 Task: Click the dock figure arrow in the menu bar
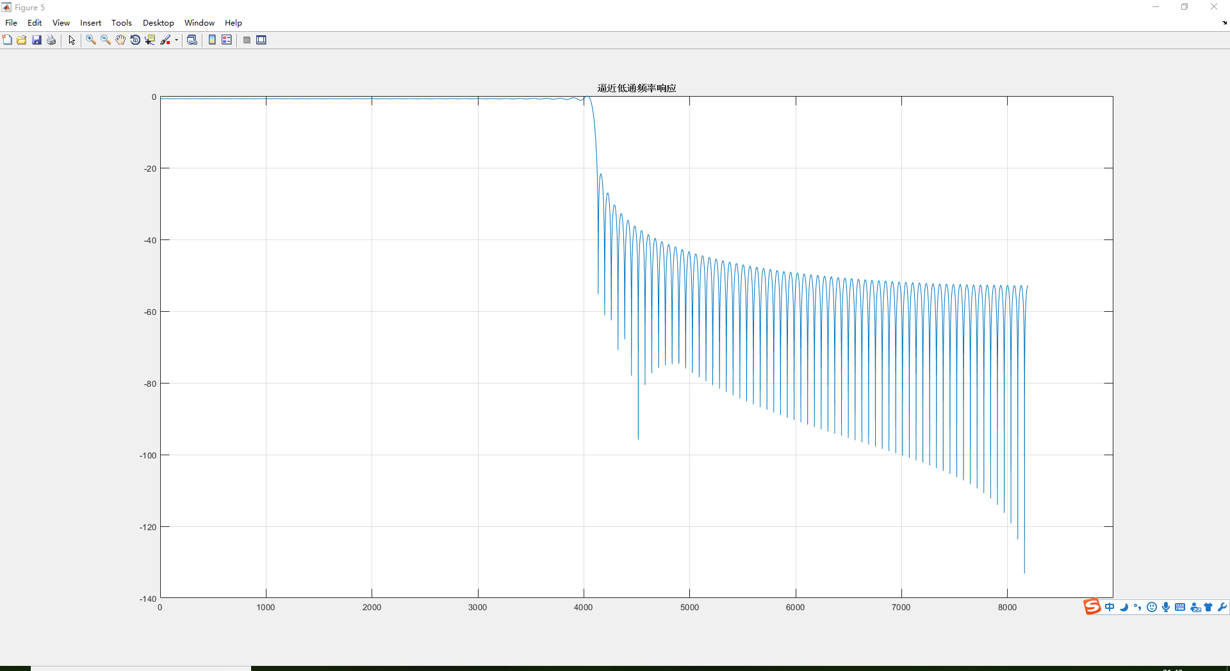(1224, 23)
